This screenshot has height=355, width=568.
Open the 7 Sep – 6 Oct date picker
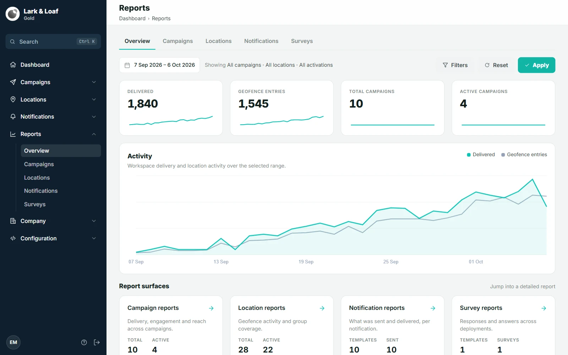(x=159, y=65)
